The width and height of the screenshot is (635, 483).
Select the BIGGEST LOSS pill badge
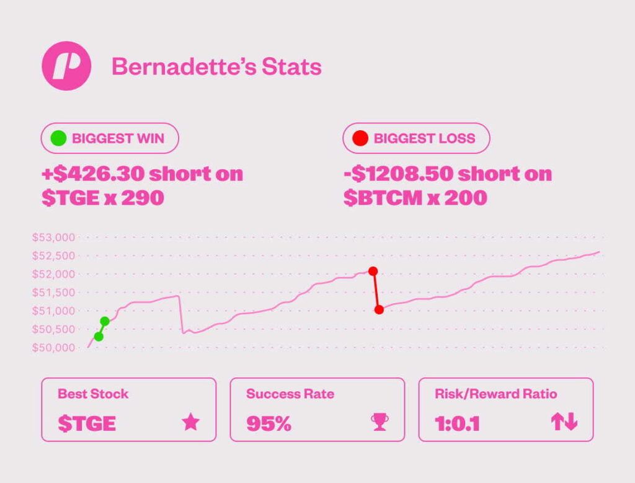(416, 138)
